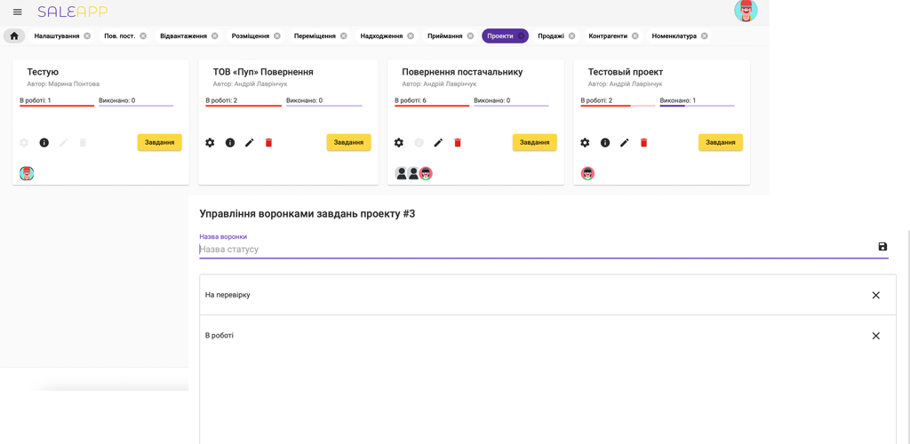Delete the Повернення постачальнику project
Screen dimensions: 910x444
pos(458,143)
